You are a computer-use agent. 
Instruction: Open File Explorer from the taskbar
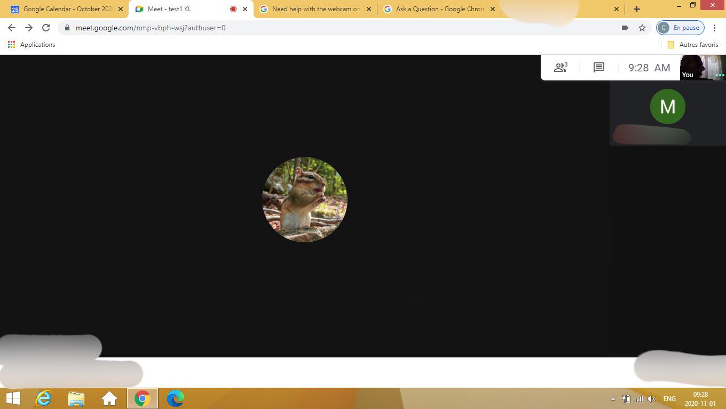76,398
